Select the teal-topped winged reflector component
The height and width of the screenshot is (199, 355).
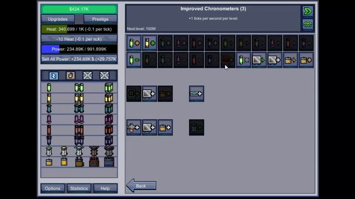pyautogui.click(x=79, y=151)
